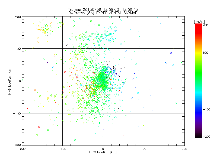Click the y-axis '0' tick label
Image resolution: width=217 pixels, height=162 pixels.
tap(20, 81)
